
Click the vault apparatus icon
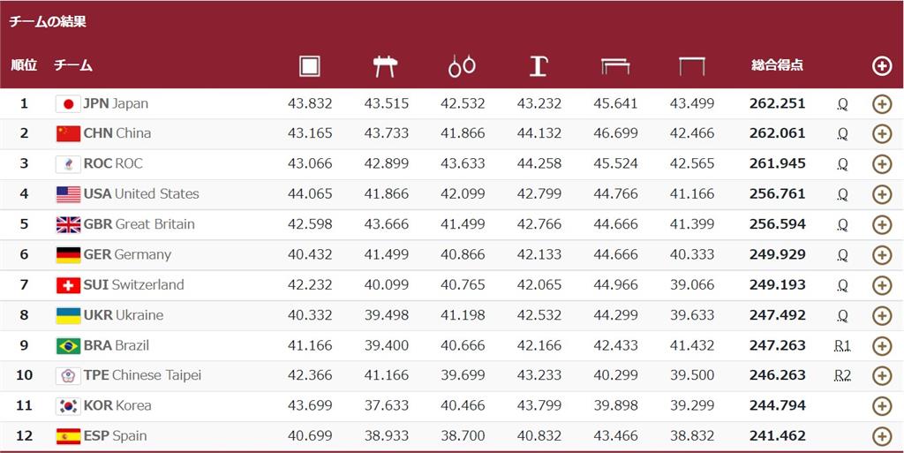coord(539,66)
